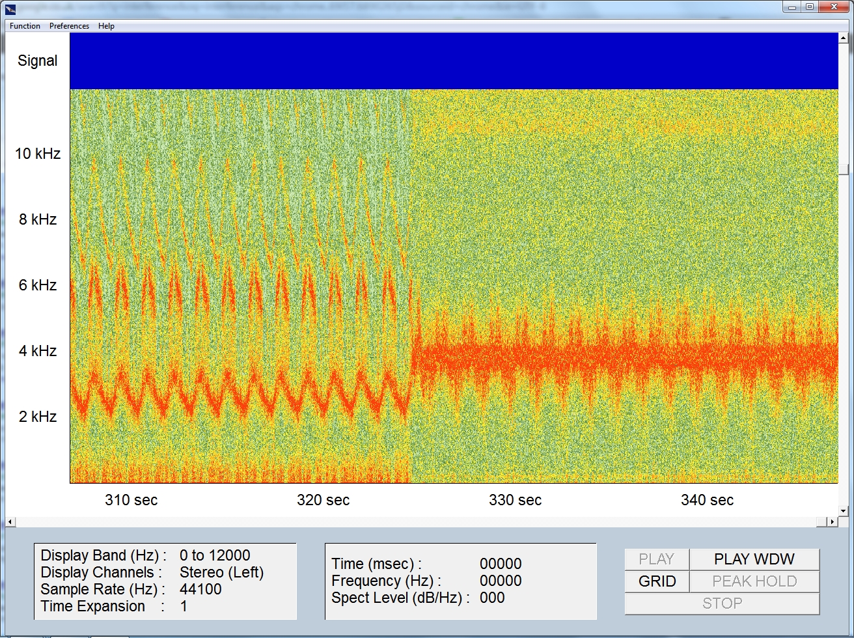Click the vertical scrollbar down arrow

click(844, 511)
